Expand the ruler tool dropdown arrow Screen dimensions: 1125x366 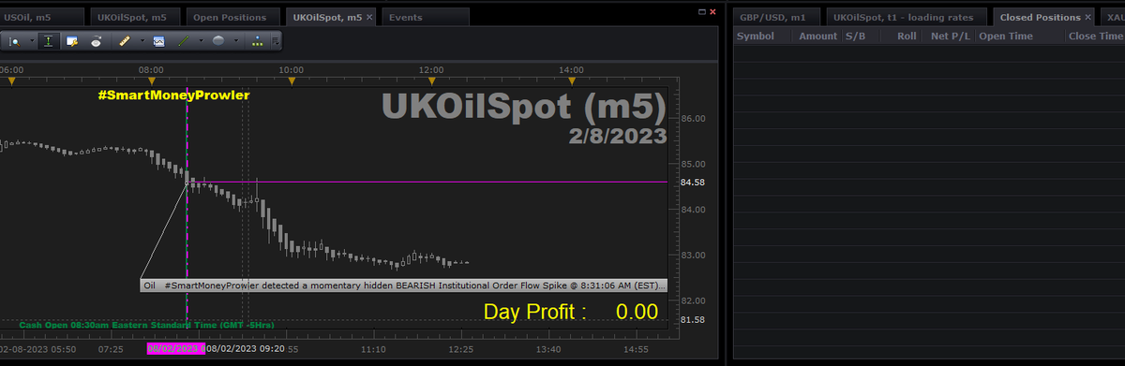point(142,41)
